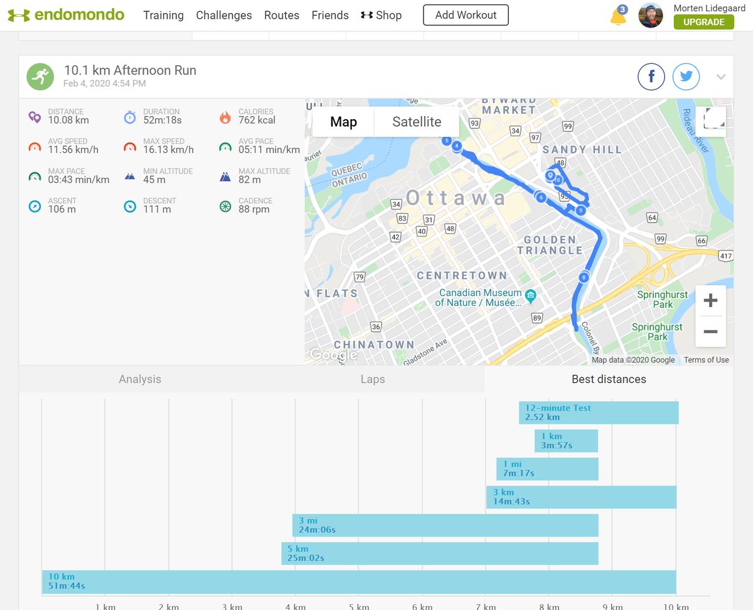
Task: Click the duration stopwatch icon
Action: (130, 117)
